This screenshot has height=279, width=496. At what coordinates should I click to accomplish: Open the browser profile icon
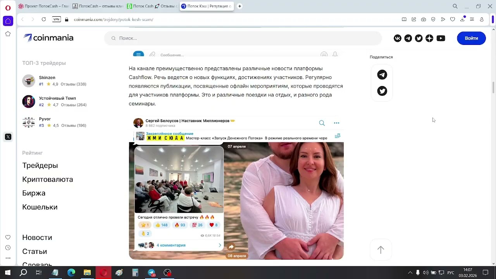pos(482,19)
